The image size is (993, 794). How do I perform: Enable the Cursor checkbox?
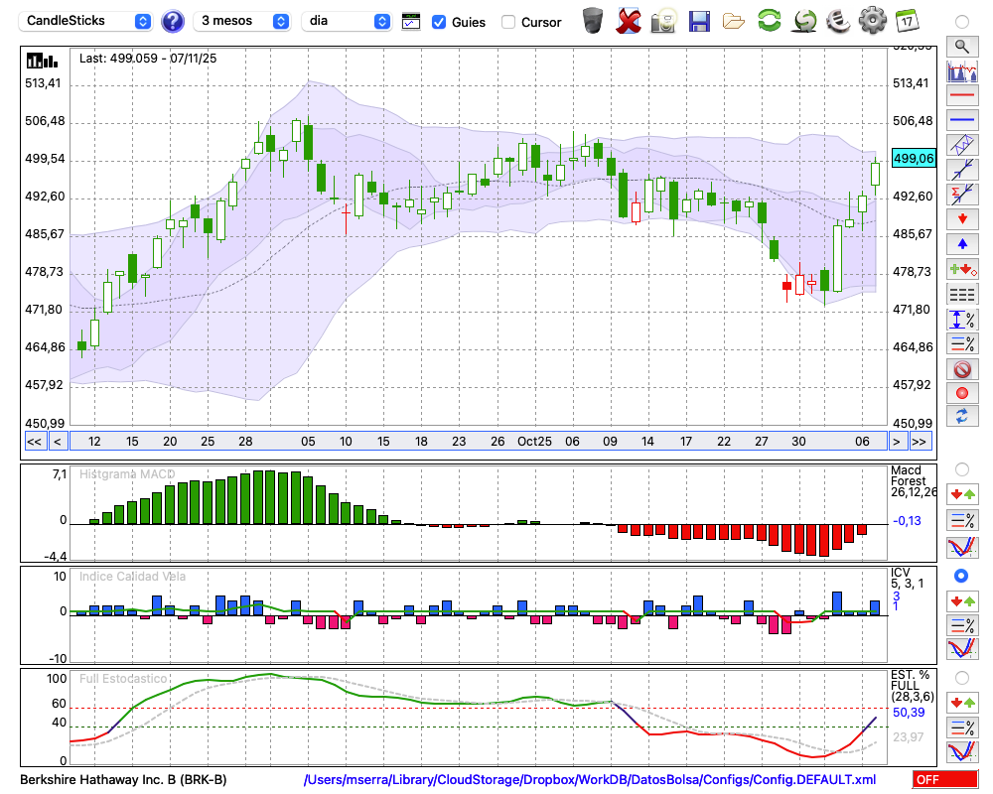[508, 22]
